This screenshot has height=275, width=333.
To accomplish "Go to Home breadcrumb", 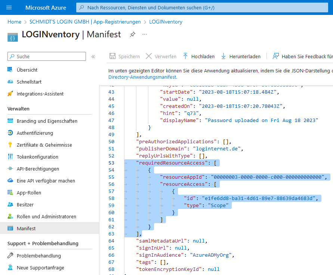I will pyautogui.click(x=15, y=22).
